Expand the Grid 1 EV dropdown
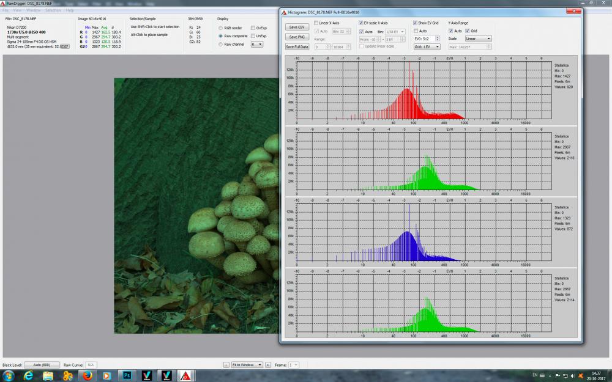The width and height of the screenshot is (612, 382). pyautogui.click(x=427, y=47)
